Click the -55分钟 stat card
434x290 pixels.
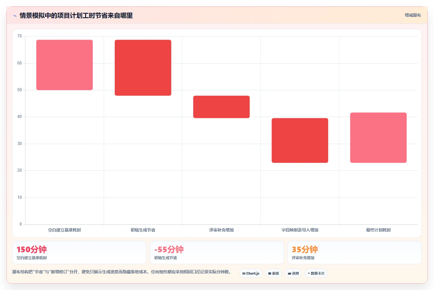point(217,253)
